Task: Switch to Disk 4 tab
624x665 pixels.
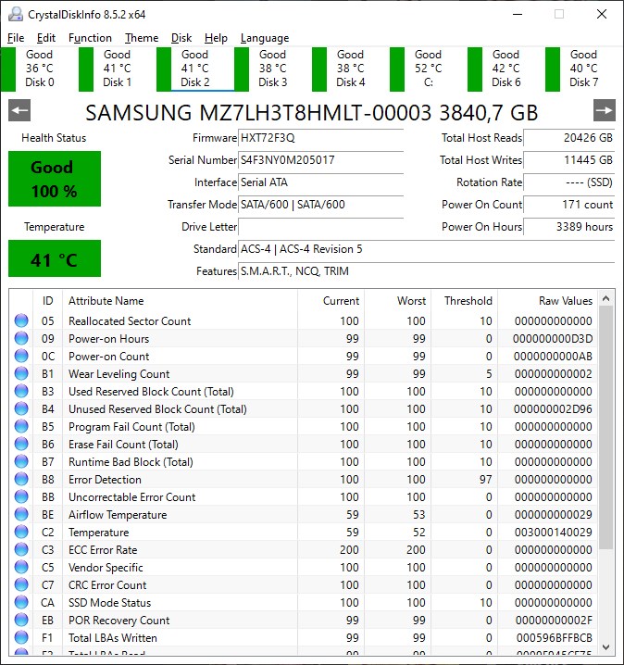Action: (351, 69)
